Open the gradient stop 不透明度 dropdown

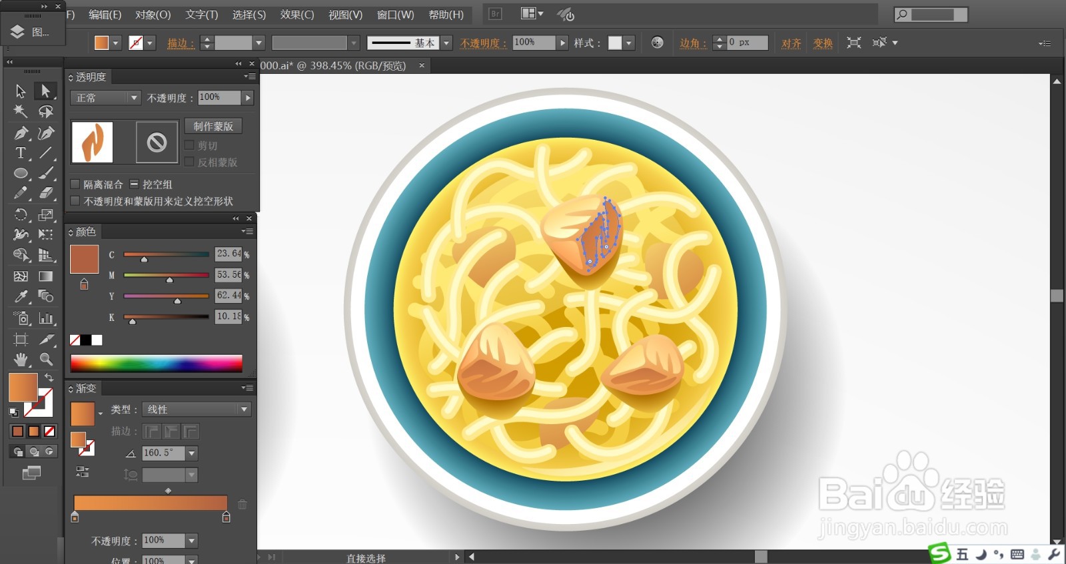192,541
